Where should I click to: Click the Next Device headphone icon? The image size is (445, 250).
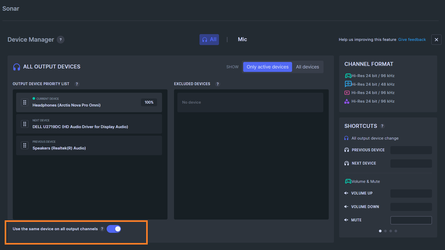pyautogui.click(x=347, y=163)
